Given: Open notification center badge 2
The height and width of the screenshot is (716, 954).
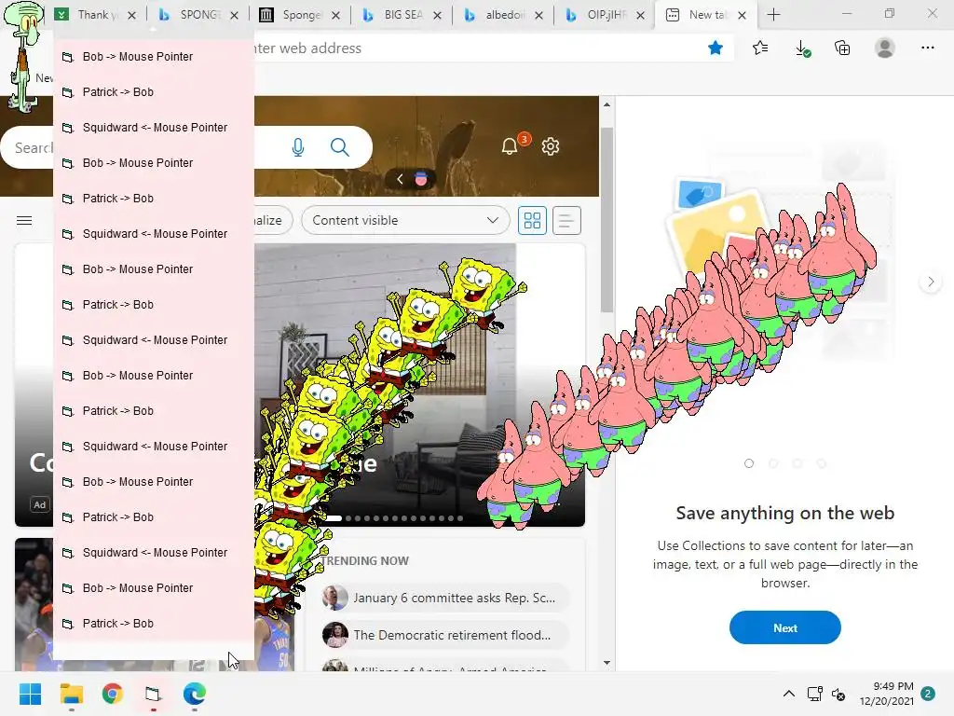Looking at the screenshot, I should [928, 694].
